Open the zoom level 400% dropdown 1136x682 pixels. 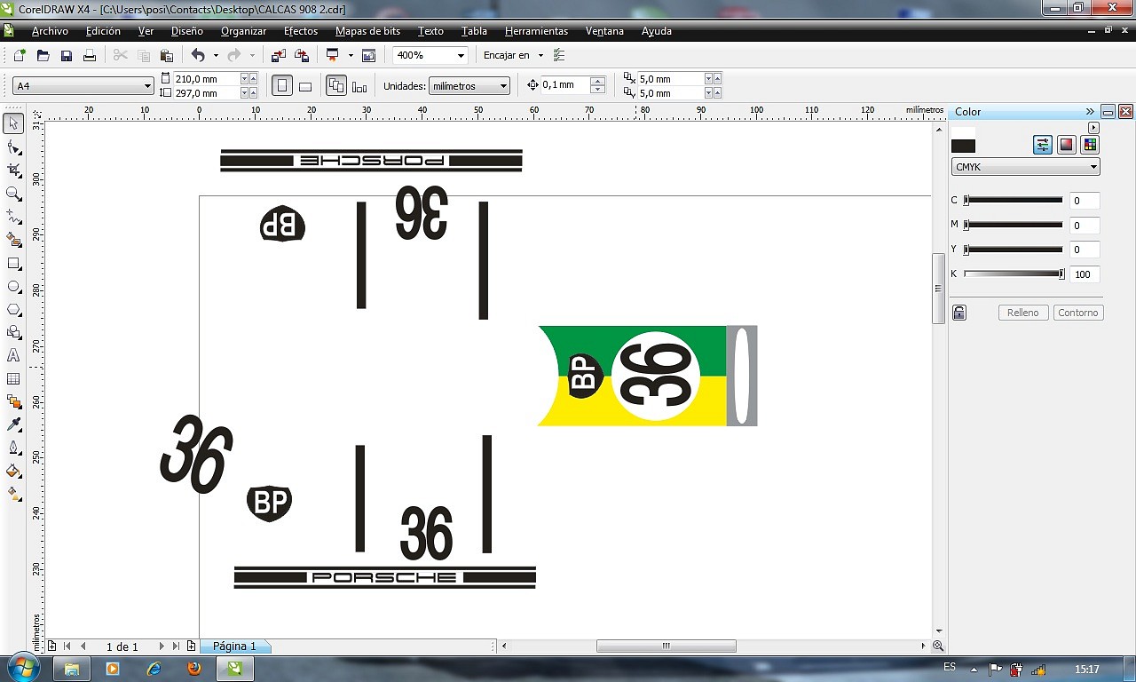(x=461, y=55)
